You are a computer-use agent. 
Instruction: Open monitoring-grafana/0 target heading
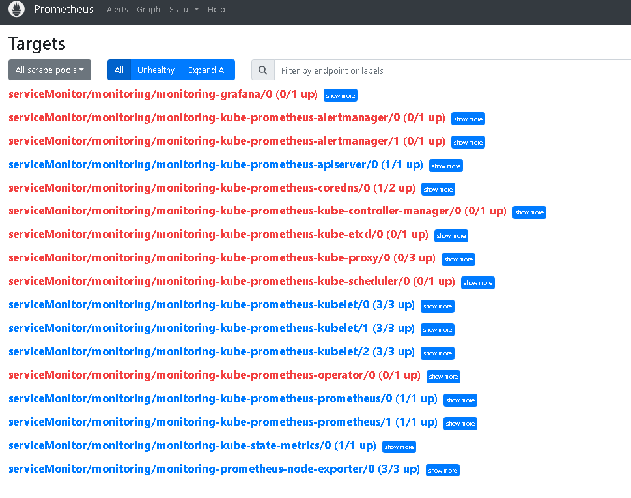163,94
